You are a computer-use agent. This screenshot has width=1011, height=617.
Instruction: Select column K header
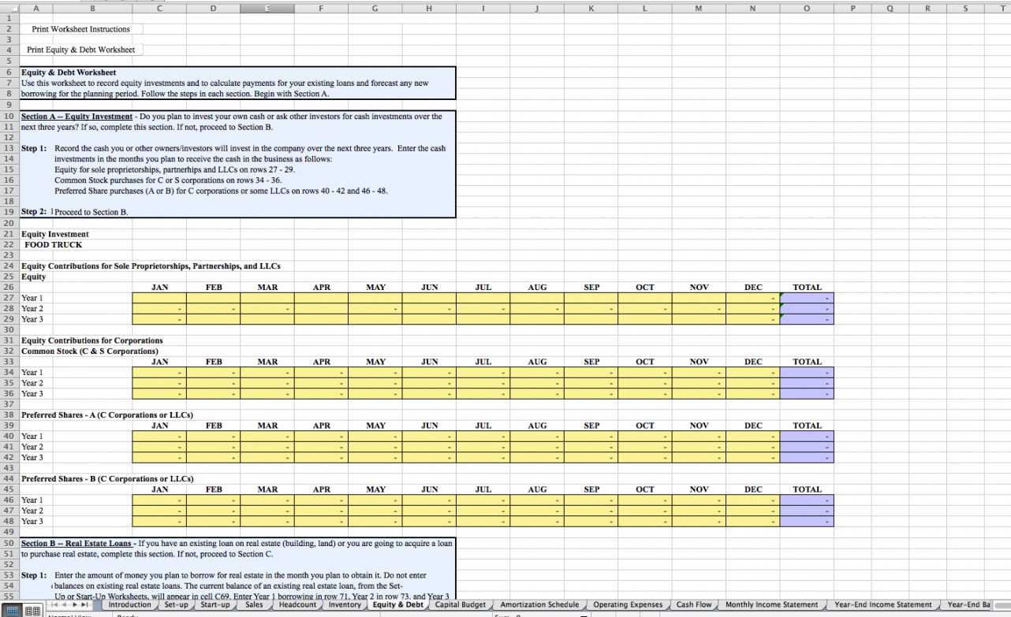pos(591,8)
